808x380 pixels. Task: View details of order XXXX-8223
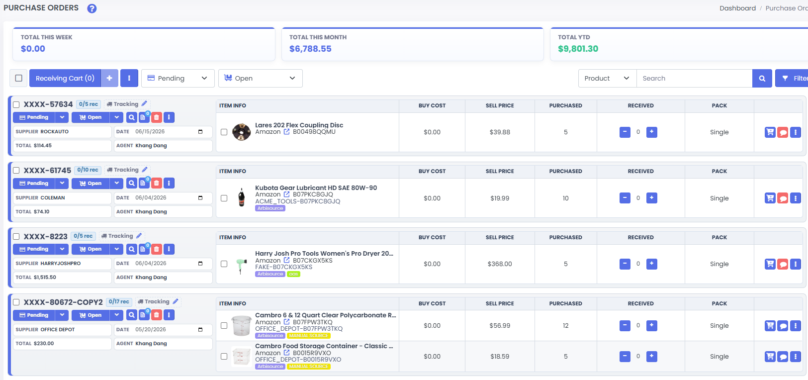132,249
